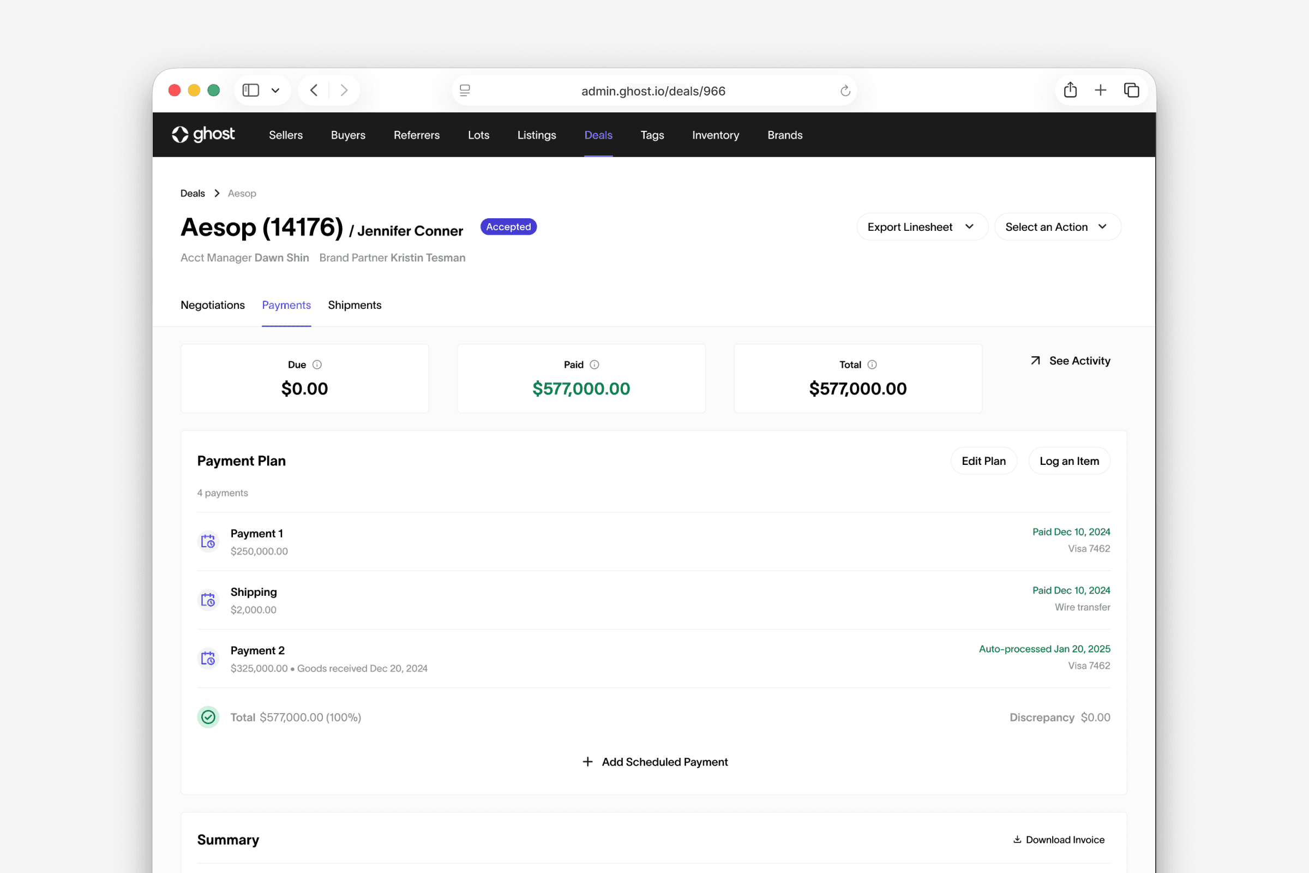Image resolution: width=1309 pixels, height=873 pixels.
Task: Reload the page with refresh icon
Action: [845, 91]
